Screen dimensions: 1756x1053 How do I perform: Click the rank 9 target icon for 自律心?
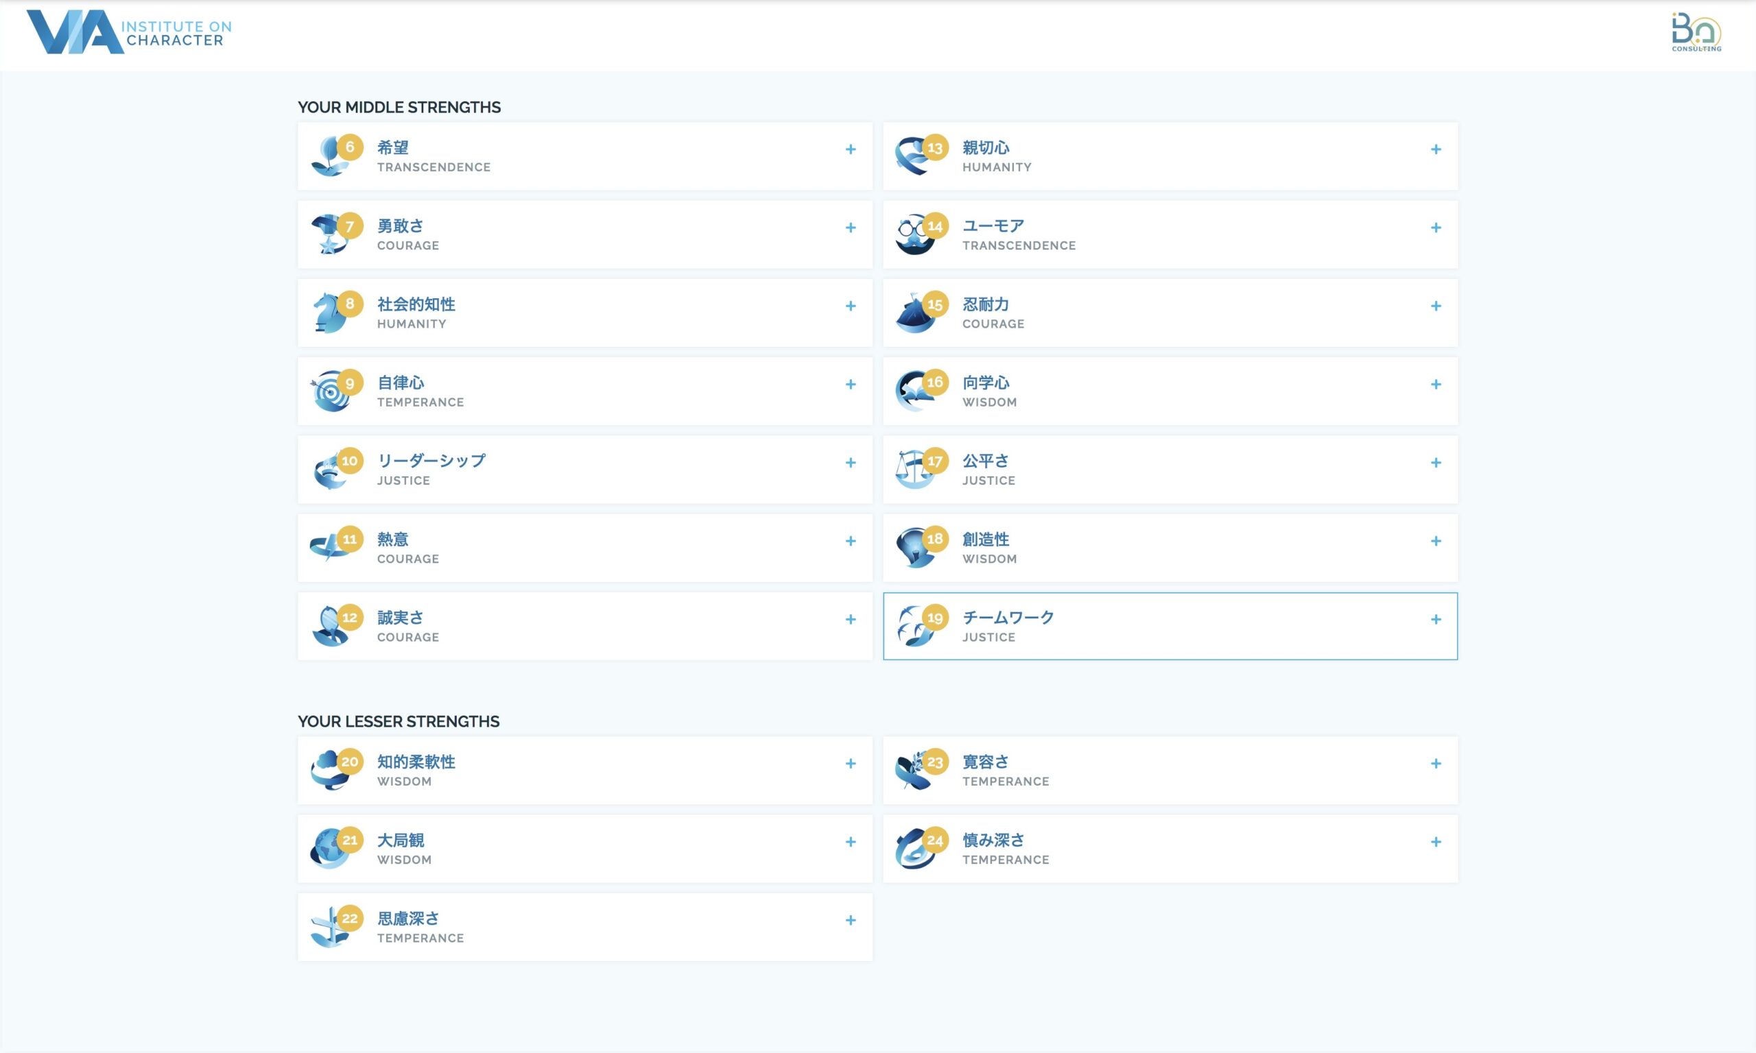point(329,392)
